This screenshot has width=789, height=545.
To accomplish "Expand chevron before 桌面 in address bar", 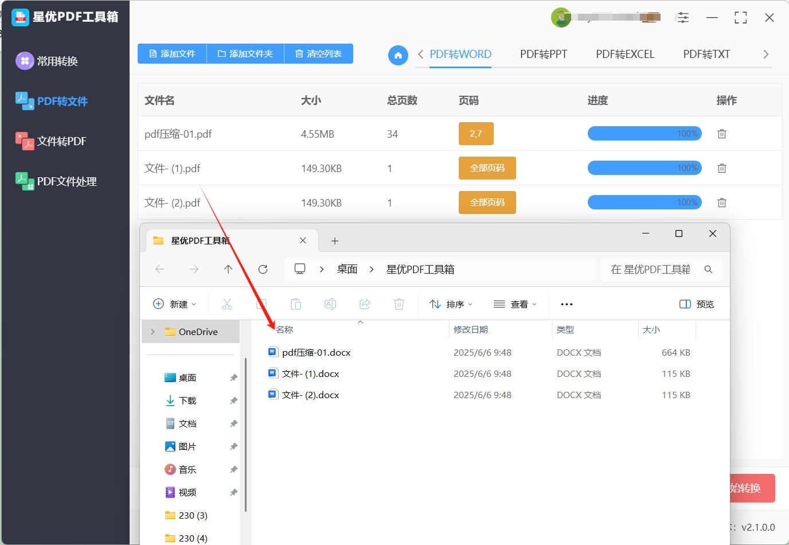I will tap(322, 269).
